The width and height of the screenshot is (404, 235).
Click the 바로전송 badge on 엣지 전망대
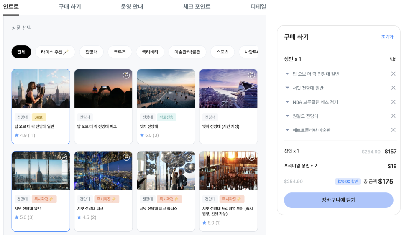pos(166,117)
